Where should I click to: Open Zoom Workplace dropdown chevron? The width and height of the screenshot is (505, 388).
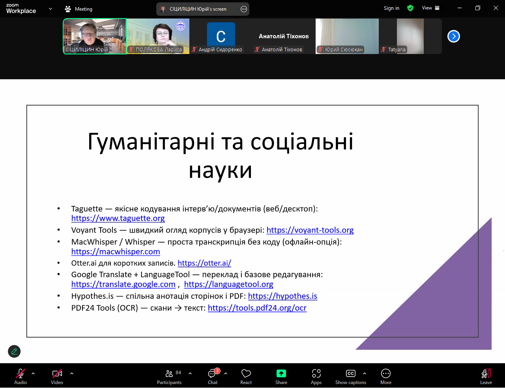pyautogui.click(x=50, y=9)
